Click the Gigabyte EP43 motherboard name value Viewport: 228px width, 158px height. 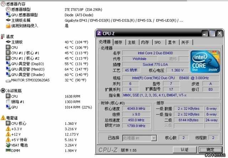124,21
